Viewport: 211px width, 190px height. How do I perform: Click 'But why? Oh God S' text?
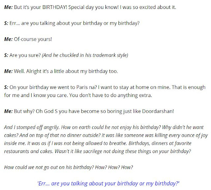(x=36, y=111)
